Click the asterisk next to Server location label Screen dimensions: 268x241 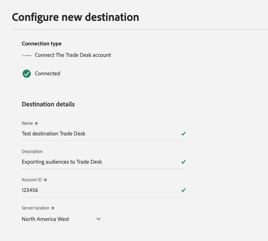point(53,208)
